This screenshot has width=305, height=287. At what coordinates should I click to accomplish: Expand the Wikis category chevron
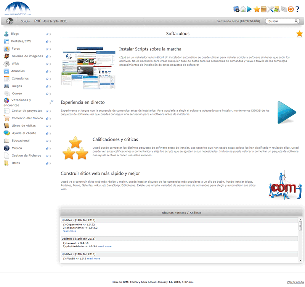click(50, 64)
